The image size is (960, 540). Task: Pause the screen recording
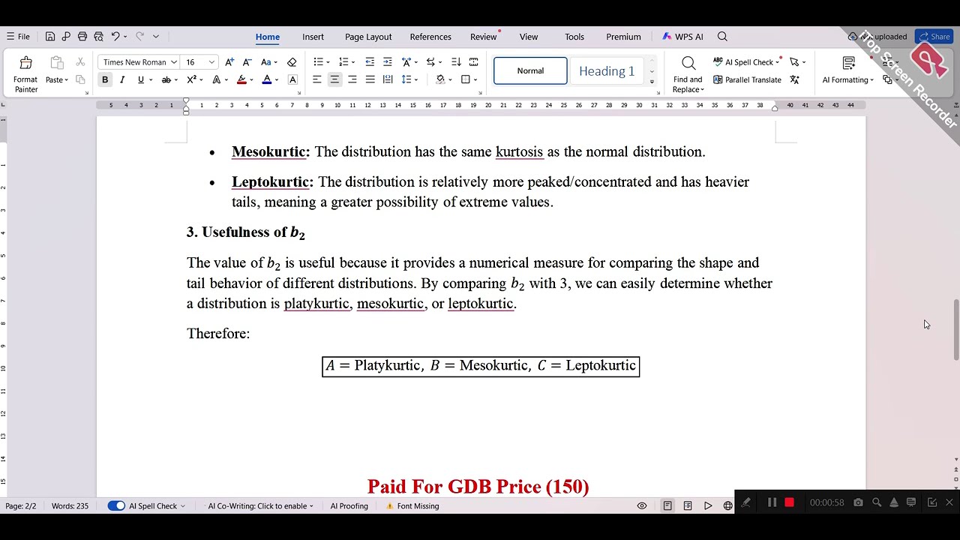[772, 502]
